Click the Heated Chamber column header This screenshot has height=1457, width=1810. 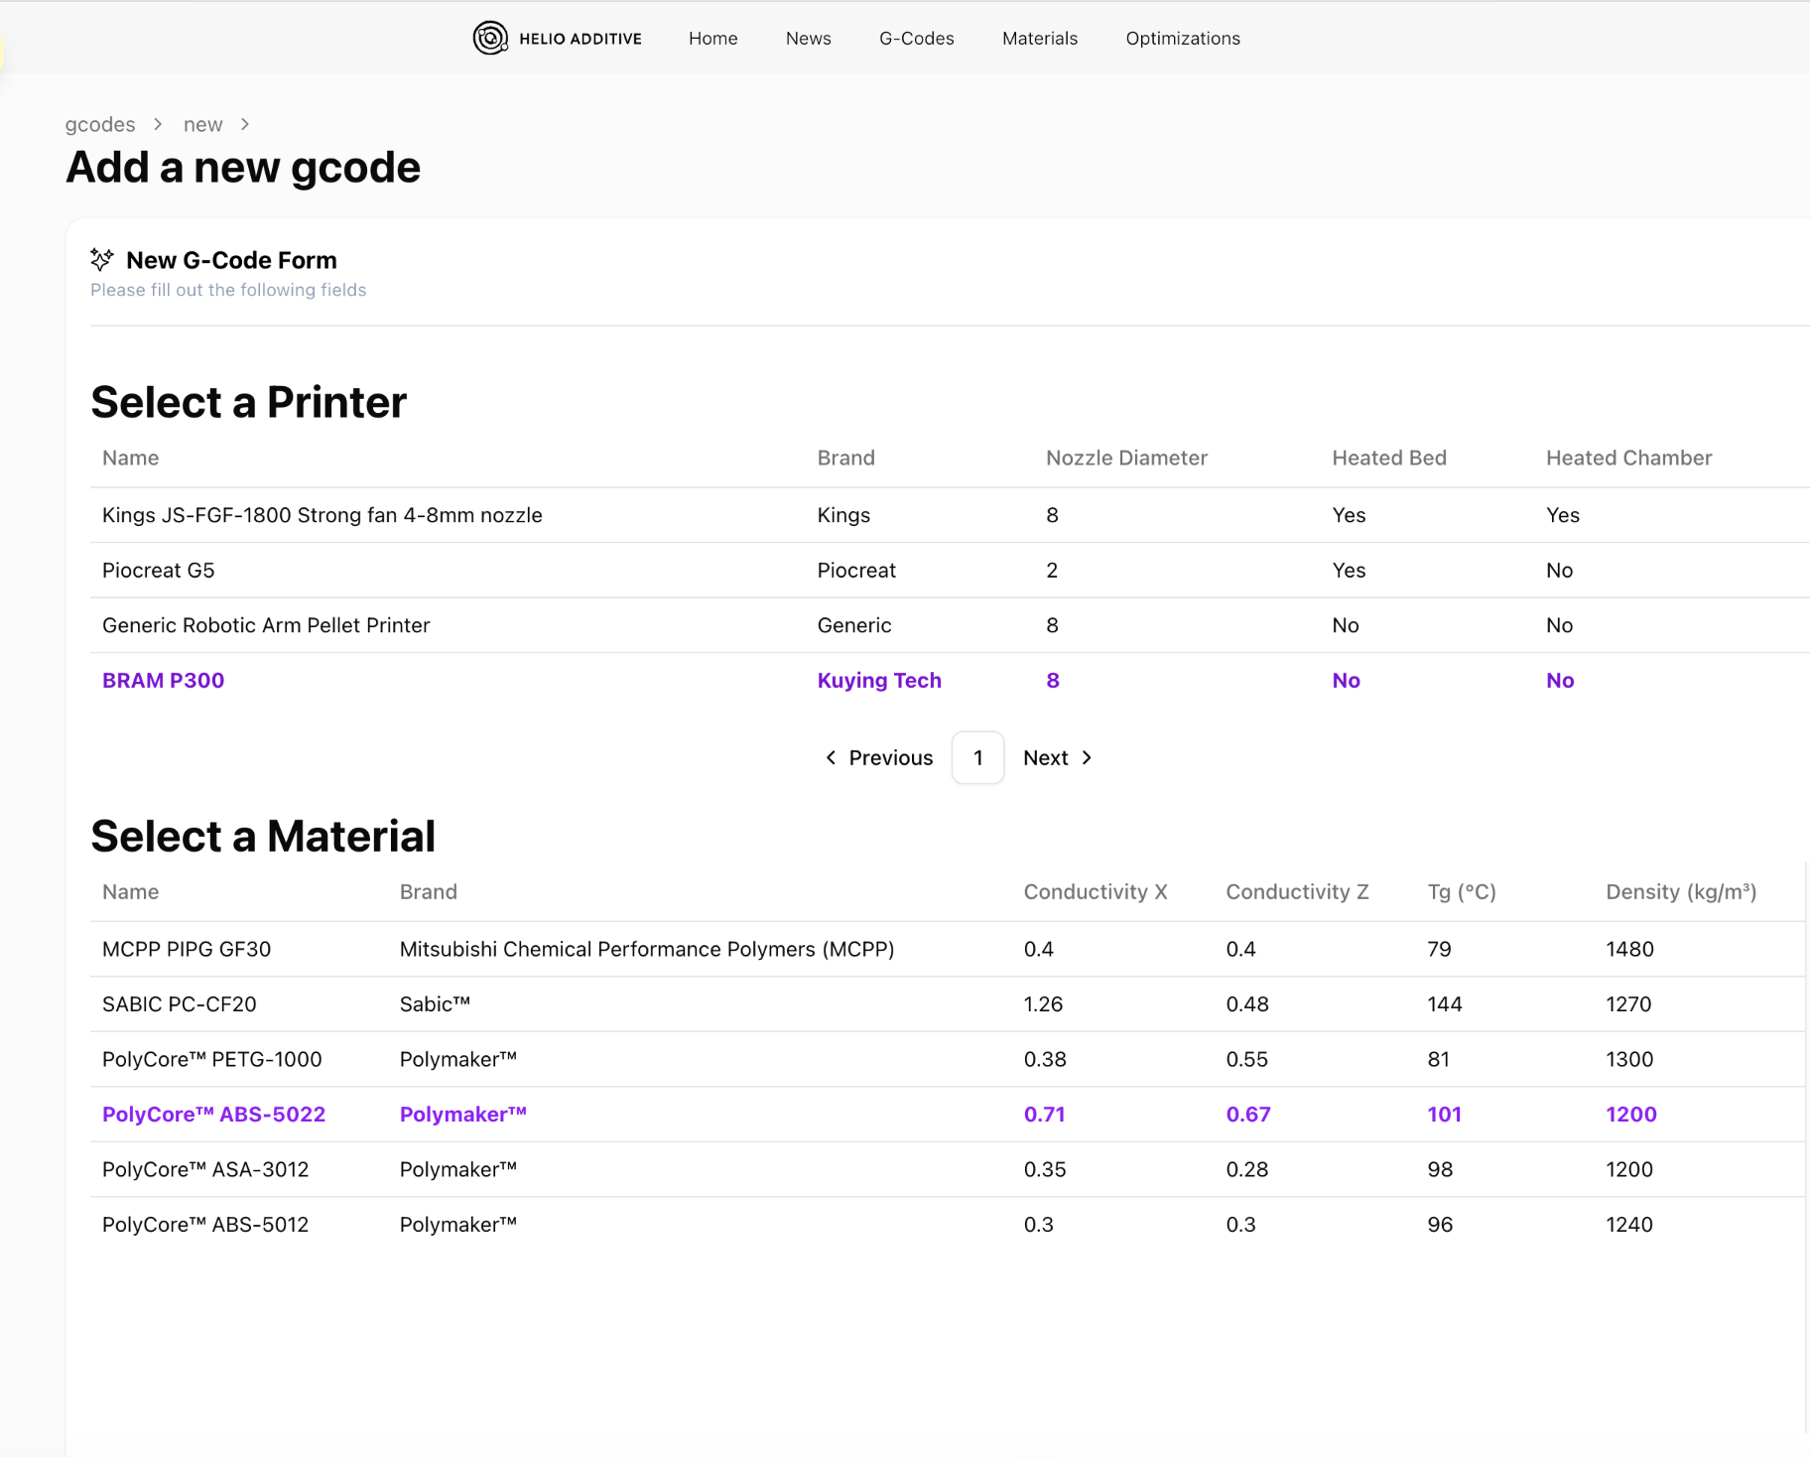tap(1628, 458)
